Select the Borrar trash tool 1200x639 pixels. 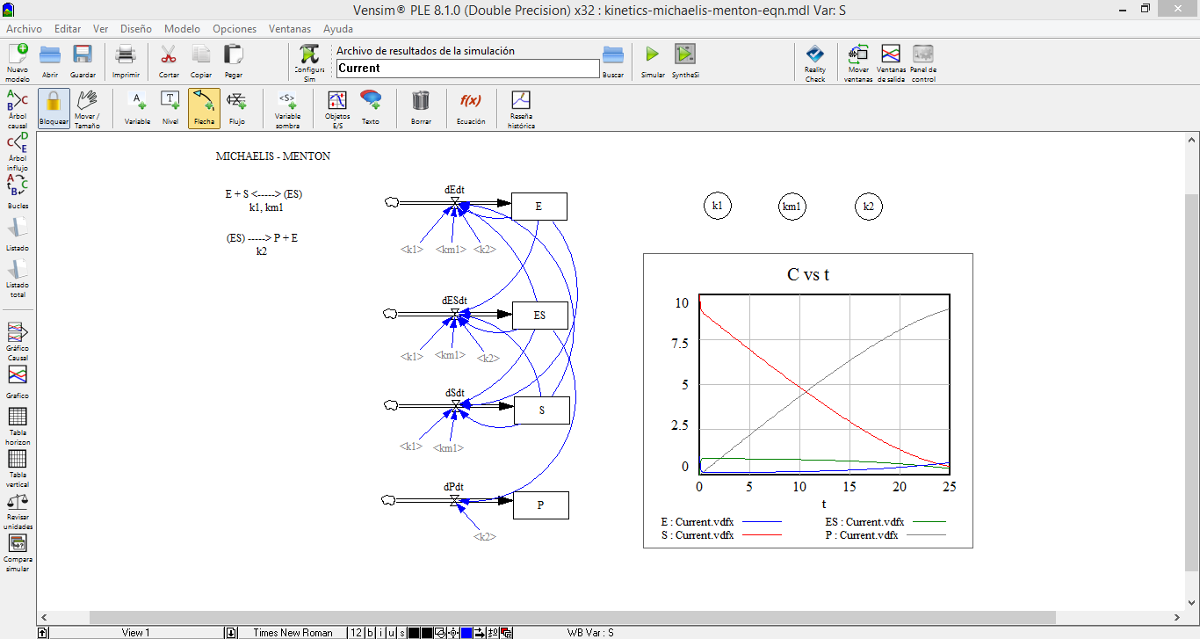[421, 108]
